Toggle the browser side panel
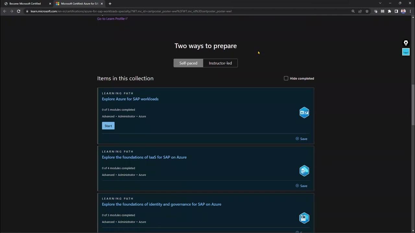 (396, 11)
